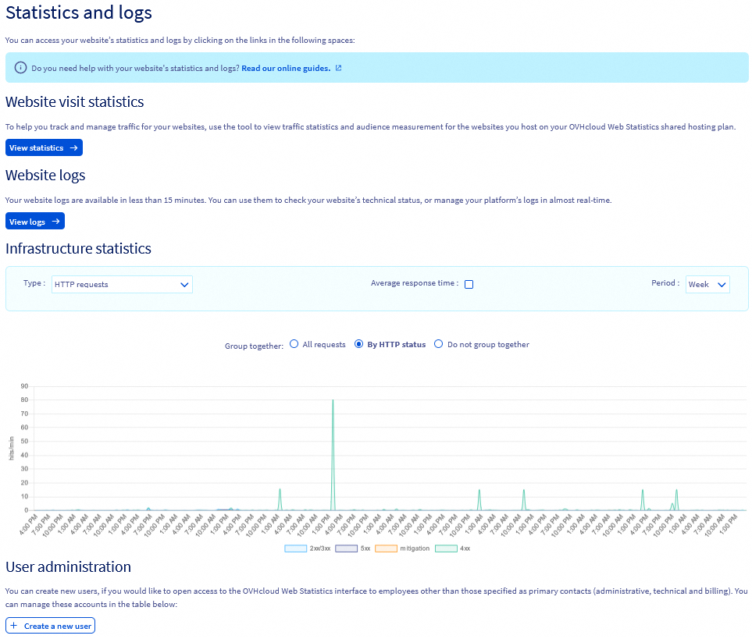Click the 4xx color swatch in the legend
The height and width of the screenshot is (639, 752).
click(445, 548)
